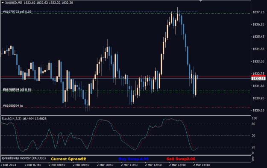Click the 2 Mar 12:40 time label
This screenshot has height=168, width=267.
[x=153, y=165]
